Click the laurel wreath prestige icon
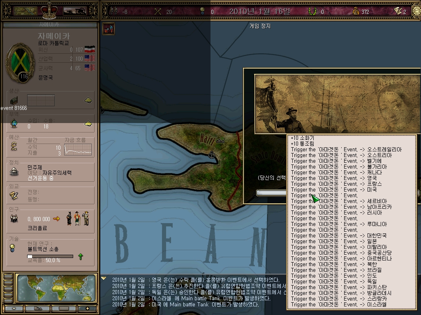Image resolution: width=421 pixels, height=315 pixels. (312, 11)
